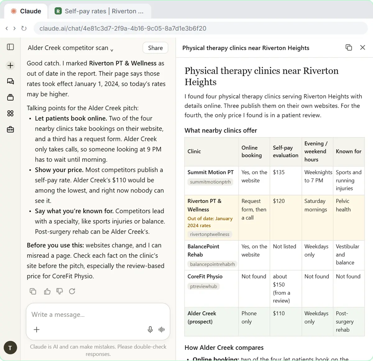The image size is (373, 361).
Task: Reload the browser page
Action: [x=24, y=28]
